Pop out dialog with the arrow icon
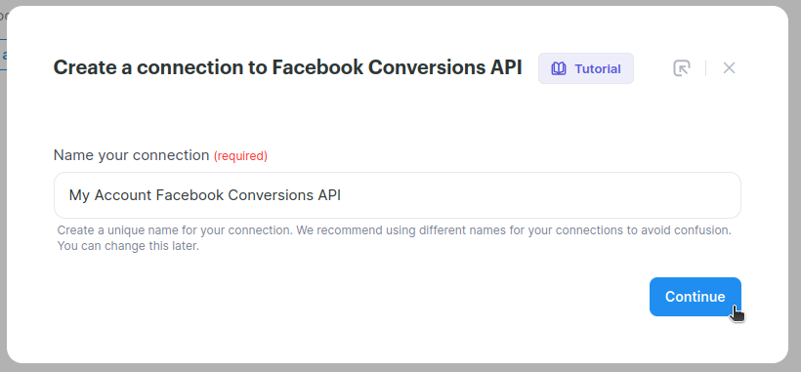 point(682,68)
